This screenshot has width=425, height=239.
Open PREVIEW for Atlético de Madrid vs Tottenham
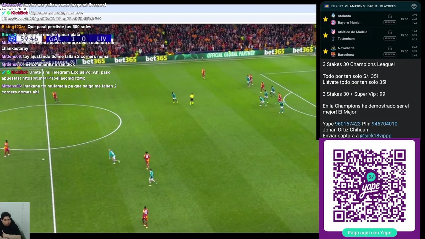(390, 38)
